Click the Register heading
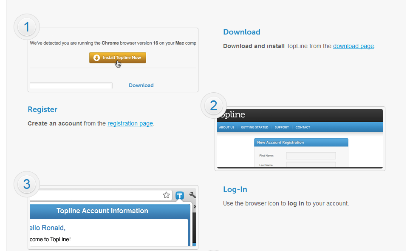This screenshot has width=413, height=251. [42, 109]
